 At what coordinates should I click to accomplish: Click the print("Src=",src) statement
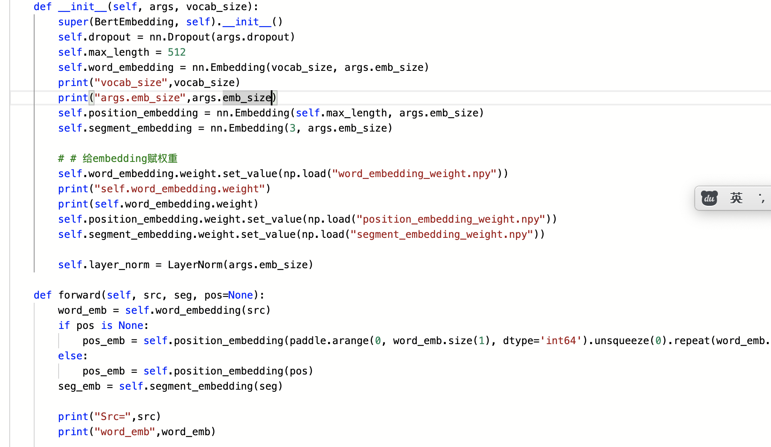click(110, 416)
